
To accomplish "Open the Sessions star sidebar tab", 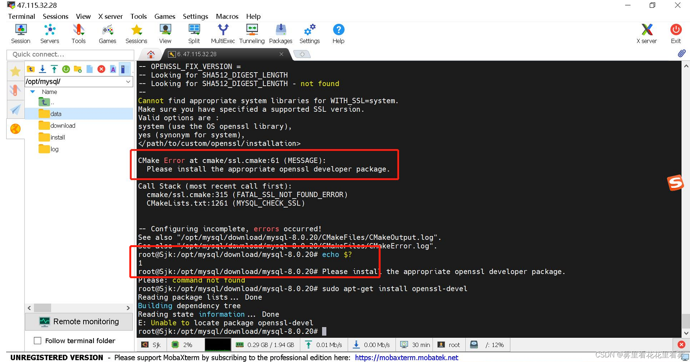I will coord(15,71).
